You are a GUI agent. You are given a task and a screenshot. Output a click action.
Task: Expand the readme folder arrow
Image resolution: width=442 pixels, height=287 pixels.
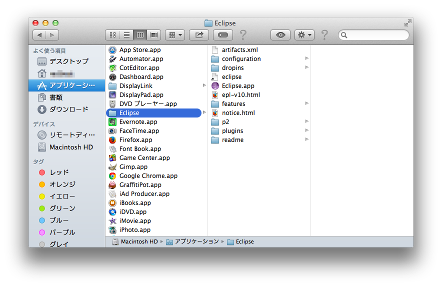coord(307,139)
